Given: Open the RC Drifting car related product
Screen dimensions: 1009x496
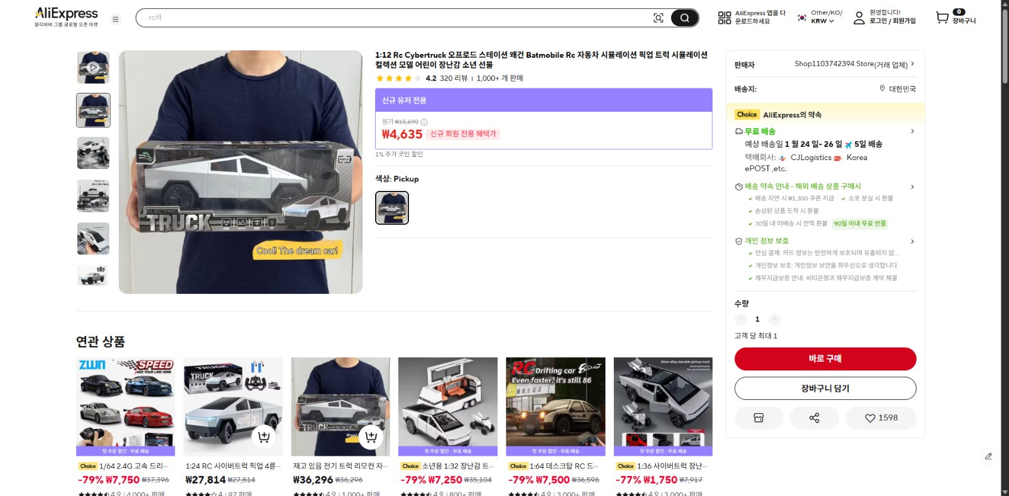Looking at the screenshot, I should pos(555,406).
